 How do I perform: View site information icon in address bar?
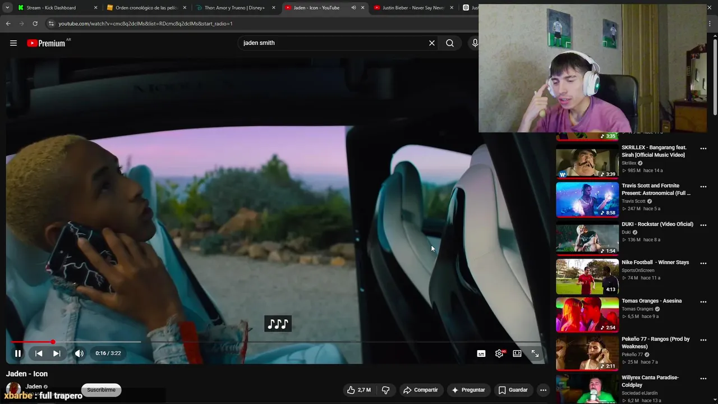(51, 24)
